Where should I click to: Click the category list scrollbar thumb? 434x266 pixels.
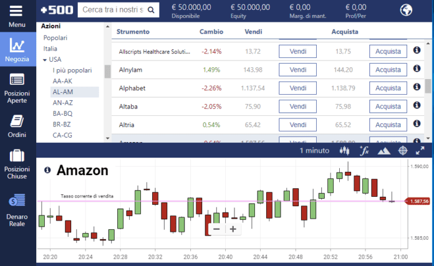pos(107,72)
